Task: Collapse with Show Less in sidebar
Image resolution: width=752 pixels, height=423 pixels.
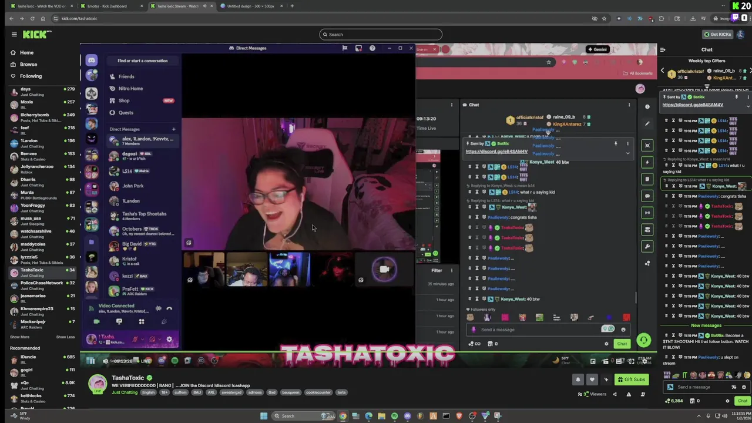Action: point(65,337)
